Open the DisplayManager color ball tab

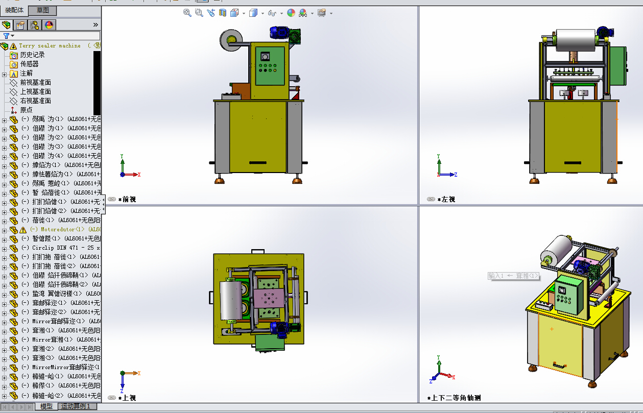(49, 25)
